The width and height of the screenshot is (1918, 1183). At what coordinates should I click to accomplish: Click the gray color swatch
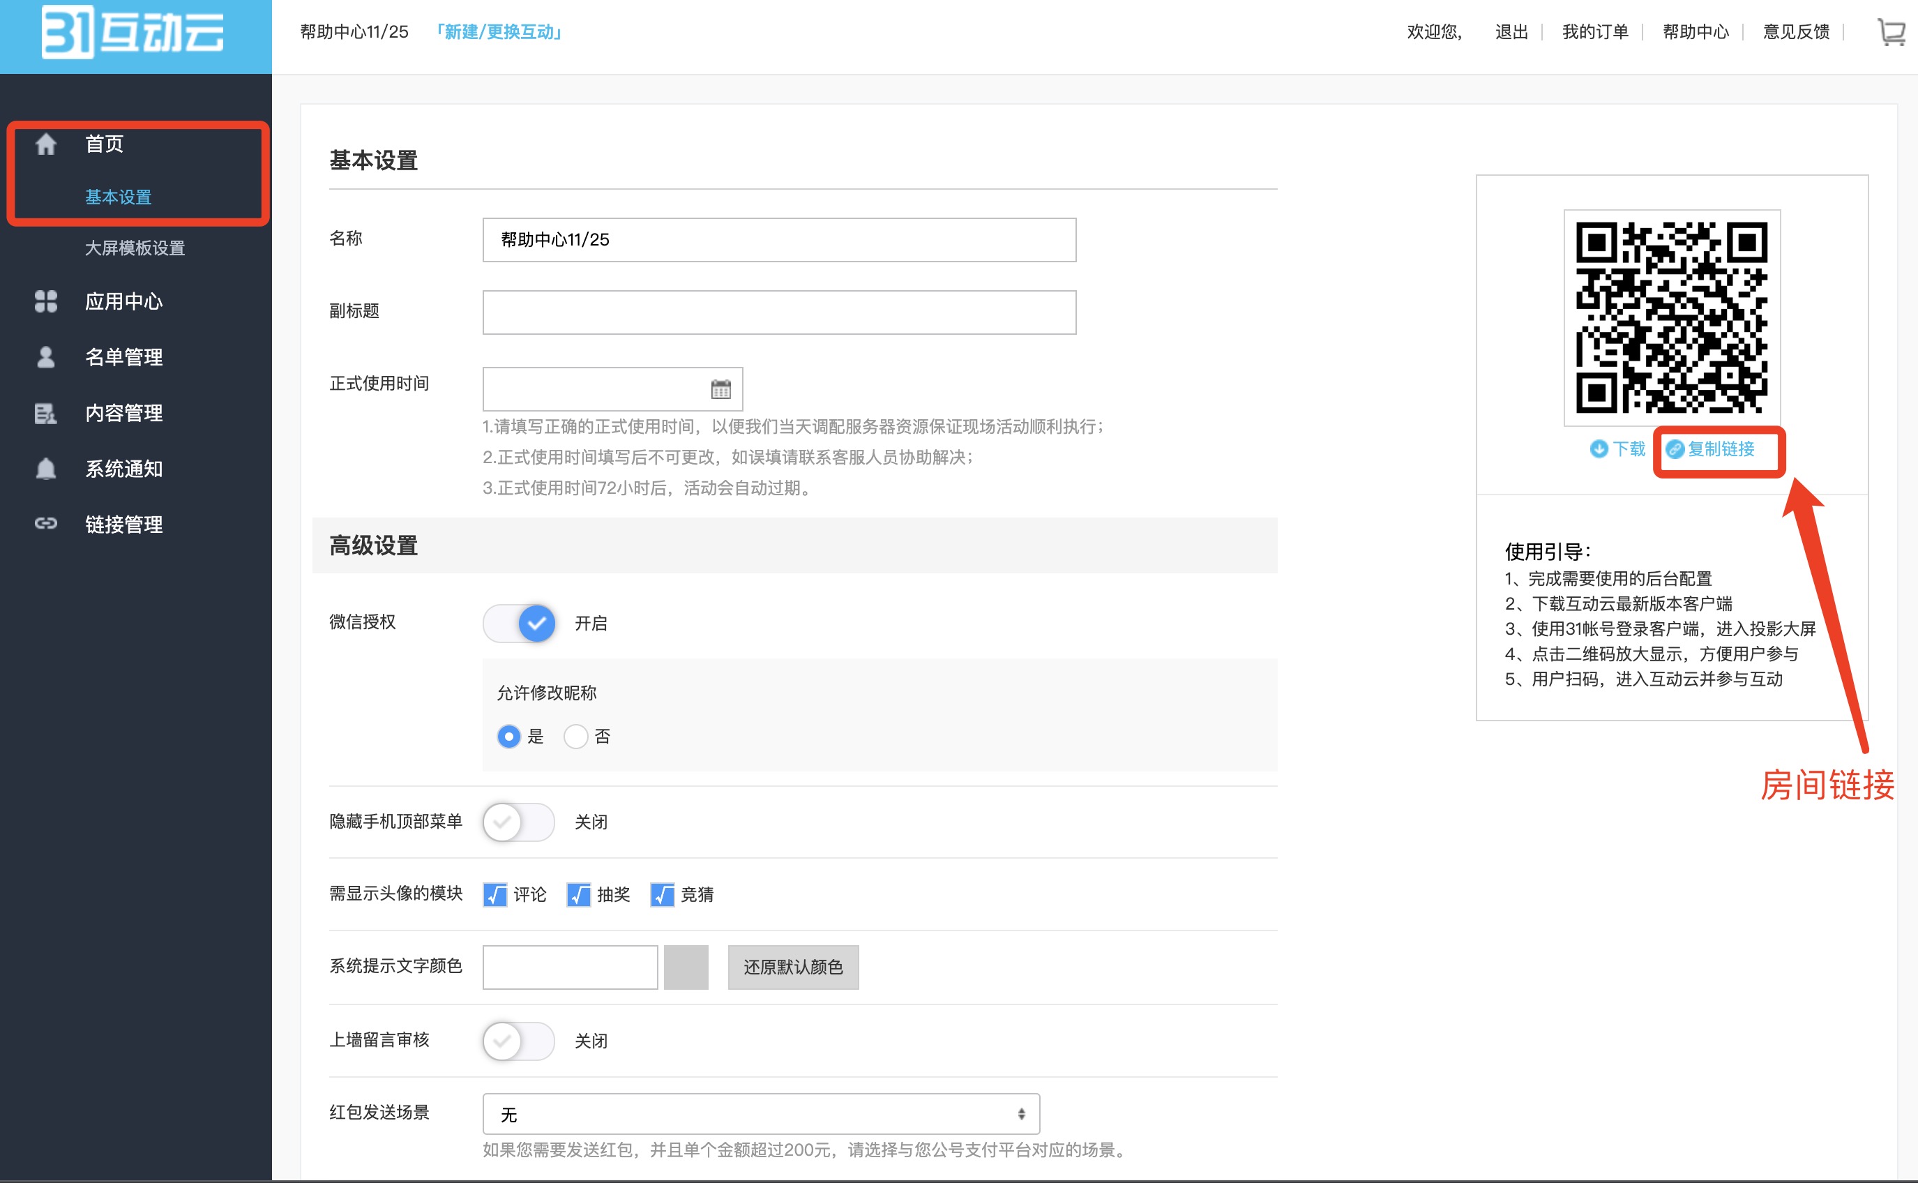click(686, 967)
